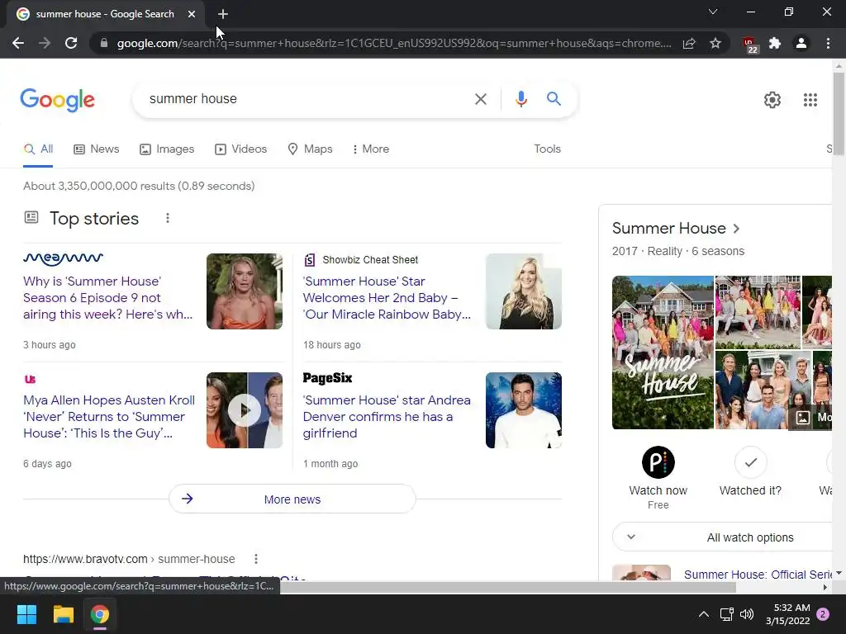Open the Mya Allen Austen Kroll story
The width and height of the screenshot is (846, 634).
click(x=109, y=417)
